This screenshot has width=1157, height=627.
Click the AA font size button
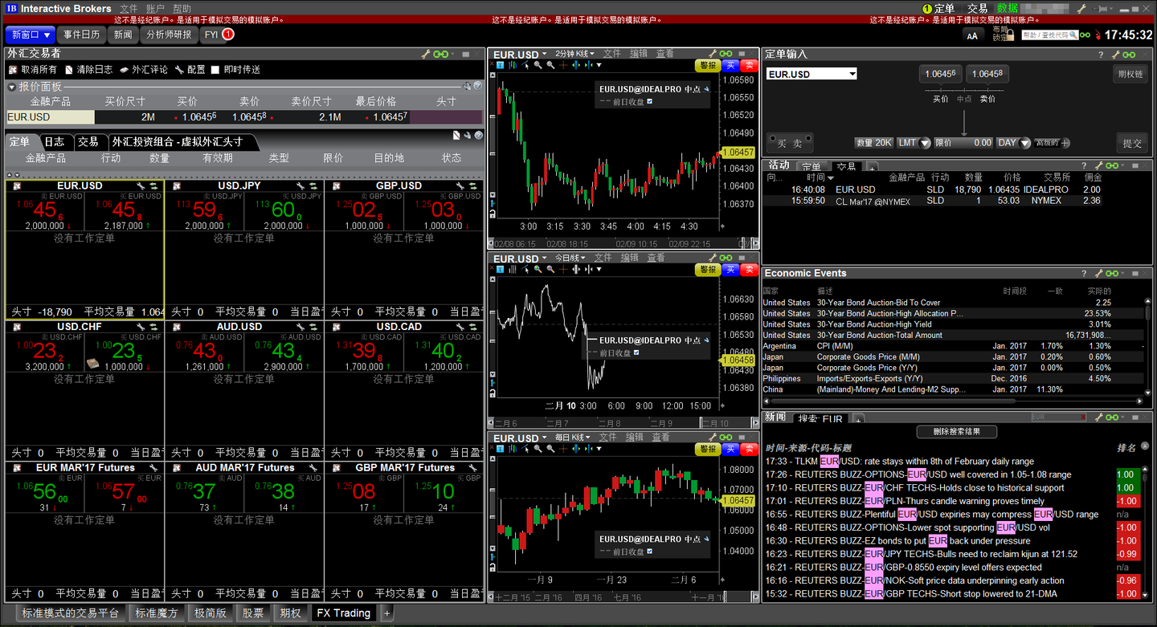972,35
